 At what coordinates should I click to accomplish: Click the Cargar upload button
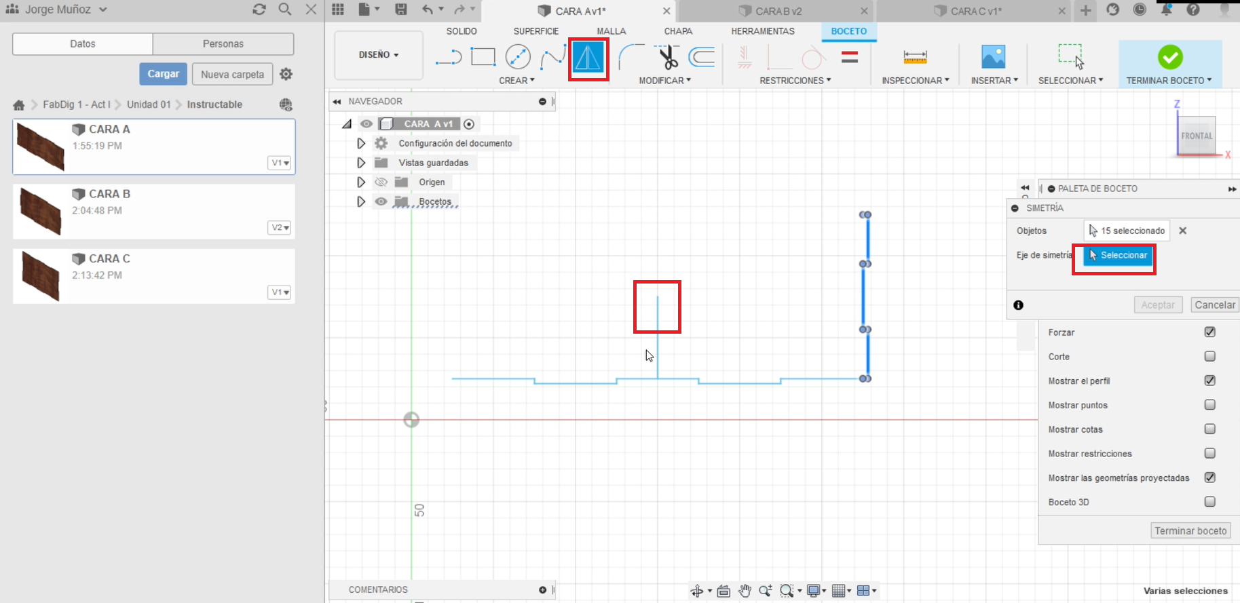[x=164, y=74]
